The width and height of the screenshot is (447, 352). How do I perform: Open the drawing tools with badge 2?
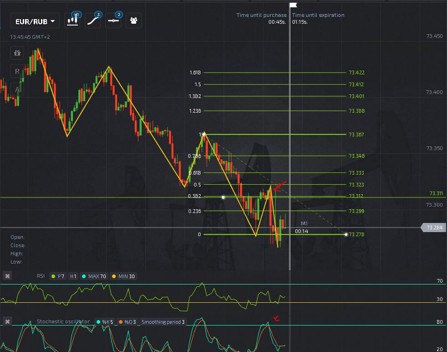coord(113,21)
